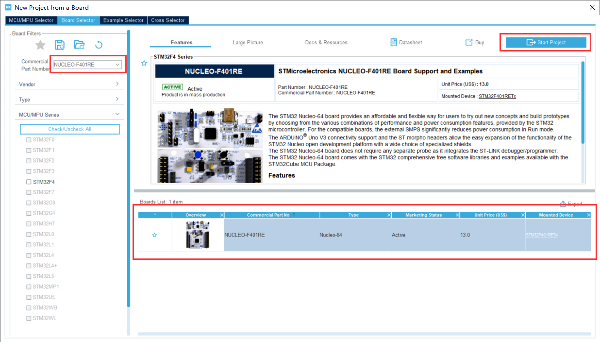The width and height of the screenshot is (600, 342).
Task: Click the green ACTIVE status badge
Action: click(x=172, y=87)
